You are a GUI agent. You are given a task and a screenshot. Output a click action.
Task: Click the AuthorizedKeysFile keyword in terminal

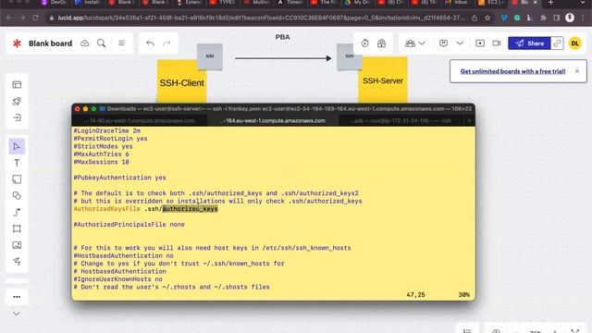point(107,209)
